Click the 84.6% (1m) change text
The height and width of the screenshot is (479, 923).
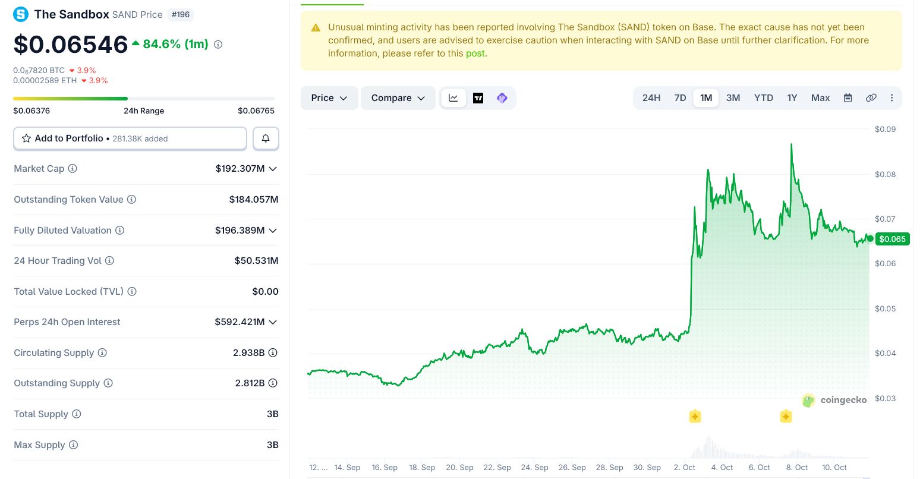click(176, 45)
